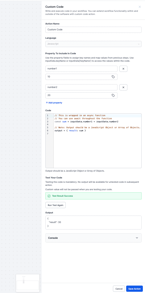Screen dimensions: 145x293
Task: Open tag picker for value 10
Action: click(x=113, y=77)
